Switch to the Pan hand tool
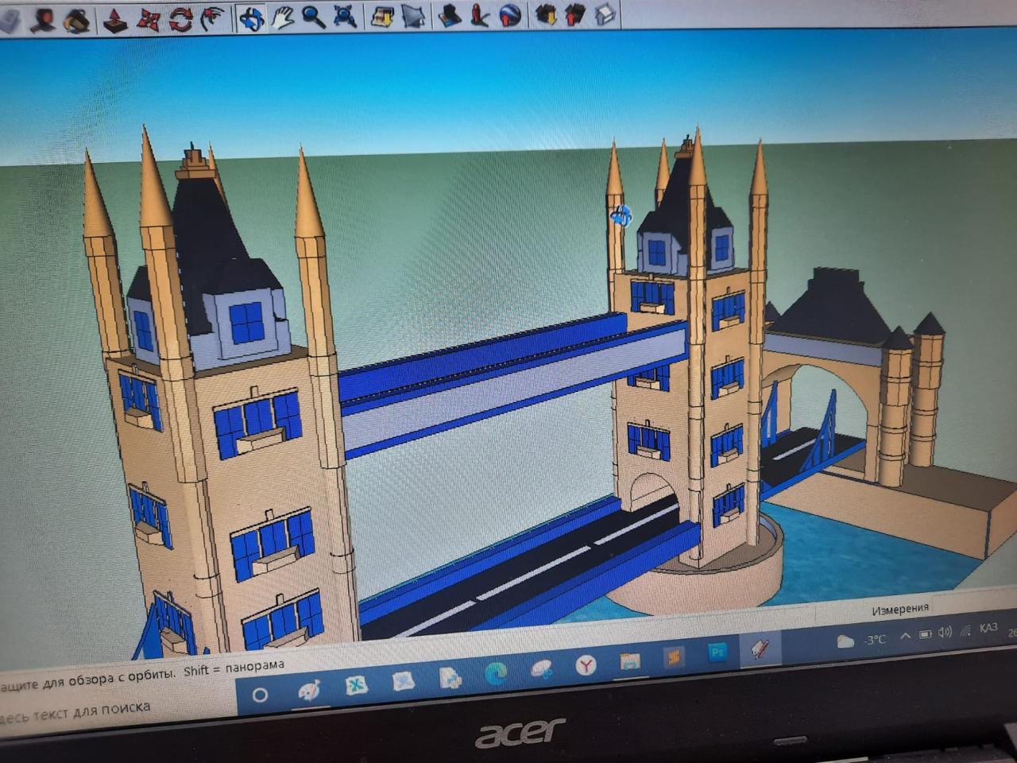The width and height of the screenshot is (1017, 763). [x=283, y=17]
